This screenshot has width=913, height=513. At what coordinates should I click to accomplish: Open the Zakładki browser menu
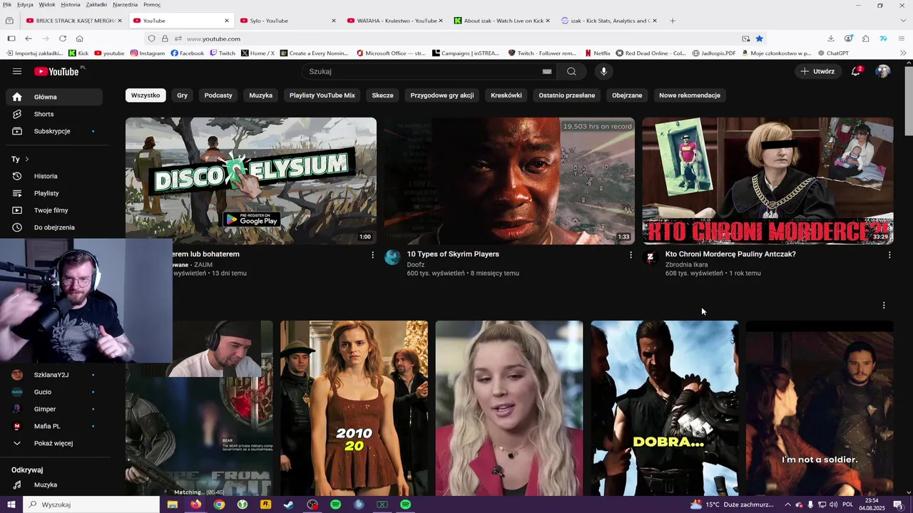coord(96,4)
